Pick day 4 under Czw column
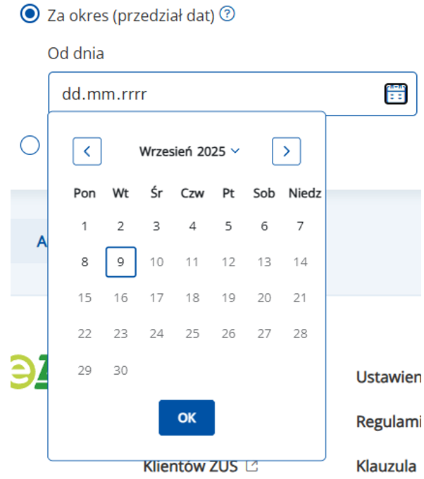Viewport: 424px width, 479px height. [192, 226]
